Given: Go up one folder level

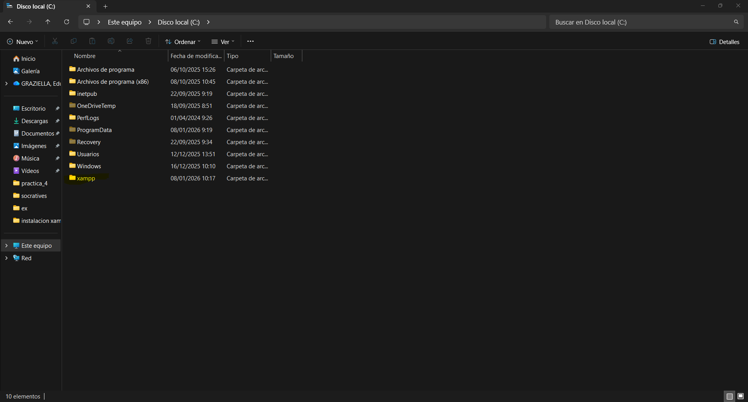Looking at the screenshot, I should [48, 22].
